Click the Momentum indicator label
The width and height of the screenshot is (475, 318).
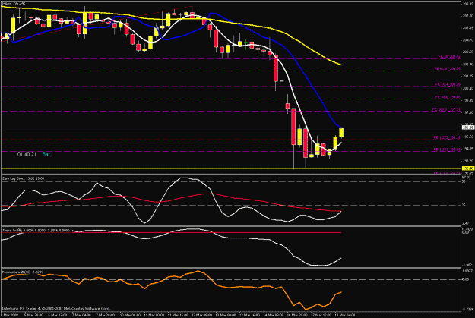tap(23, 272)
